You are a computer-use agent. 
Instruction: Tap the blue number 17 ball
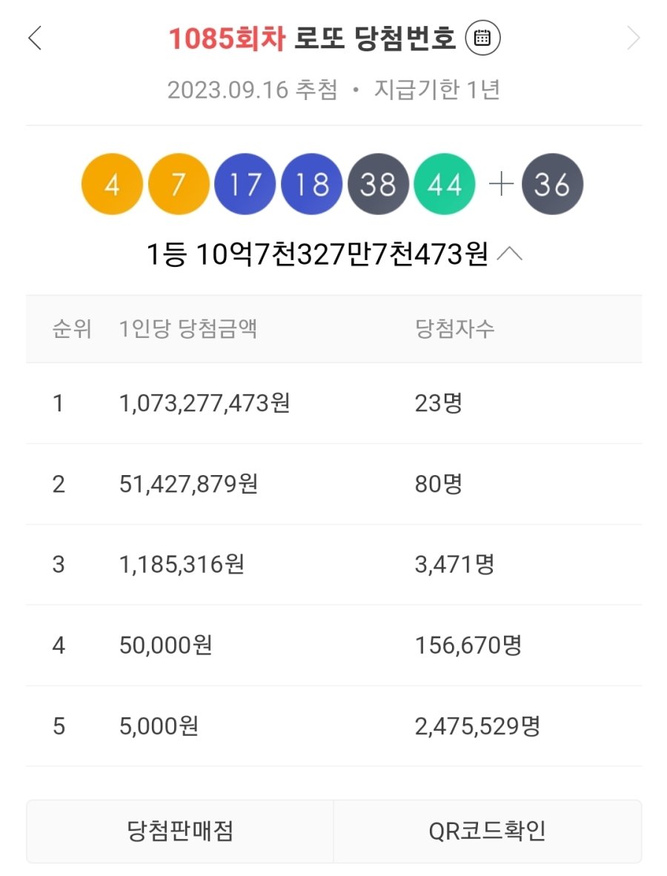(x=245, y=184)
